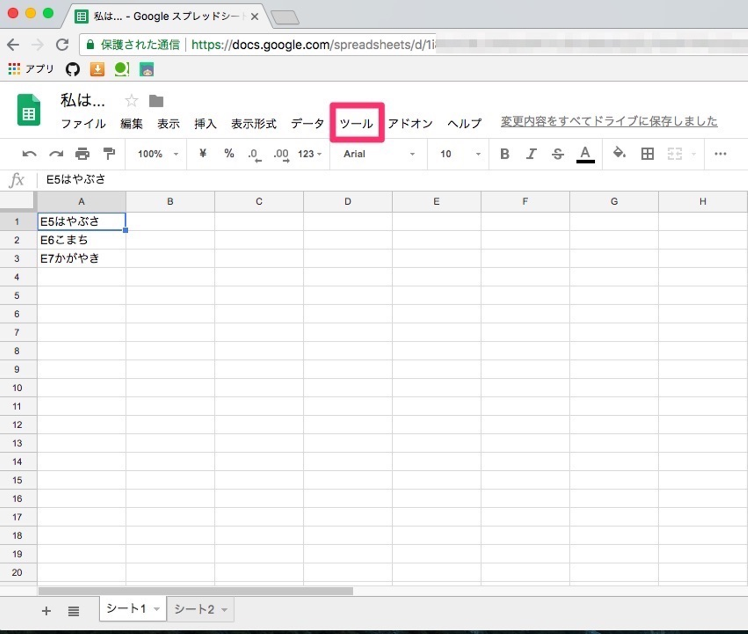This screenshot has width=748, height=634.
Task: Open the Apps grid bookmark
Action: tap(31, 69)
